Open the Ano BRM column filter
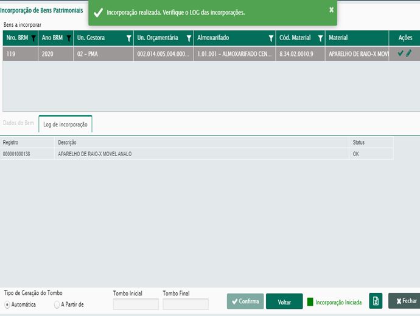 [x=69, y=38]
